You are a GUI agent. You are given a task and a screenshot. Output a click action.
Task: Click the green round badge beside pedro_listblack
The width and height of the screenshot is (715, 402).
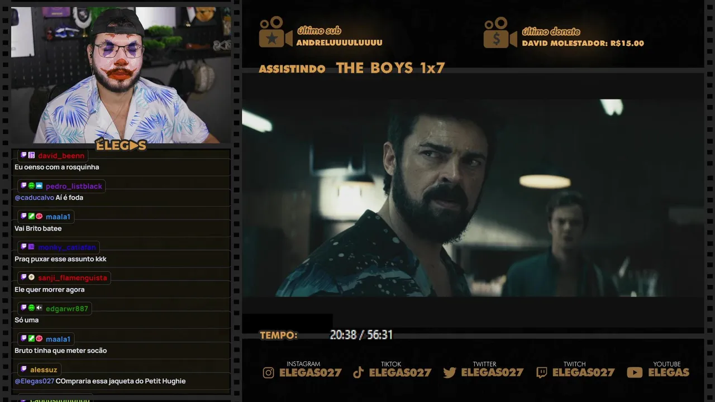(32, 186)
